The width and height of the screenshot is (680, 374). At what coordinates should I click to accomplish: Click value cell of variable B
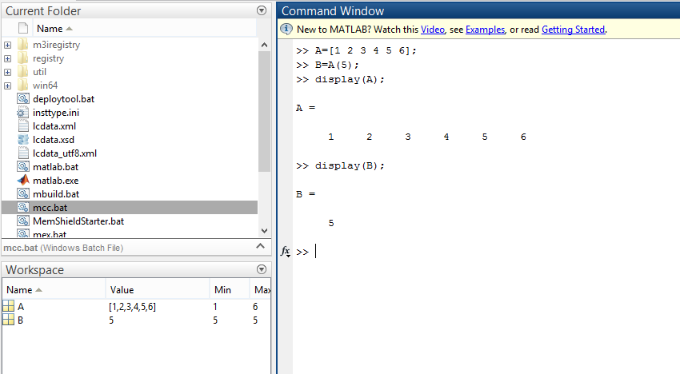tap(111, 320)
